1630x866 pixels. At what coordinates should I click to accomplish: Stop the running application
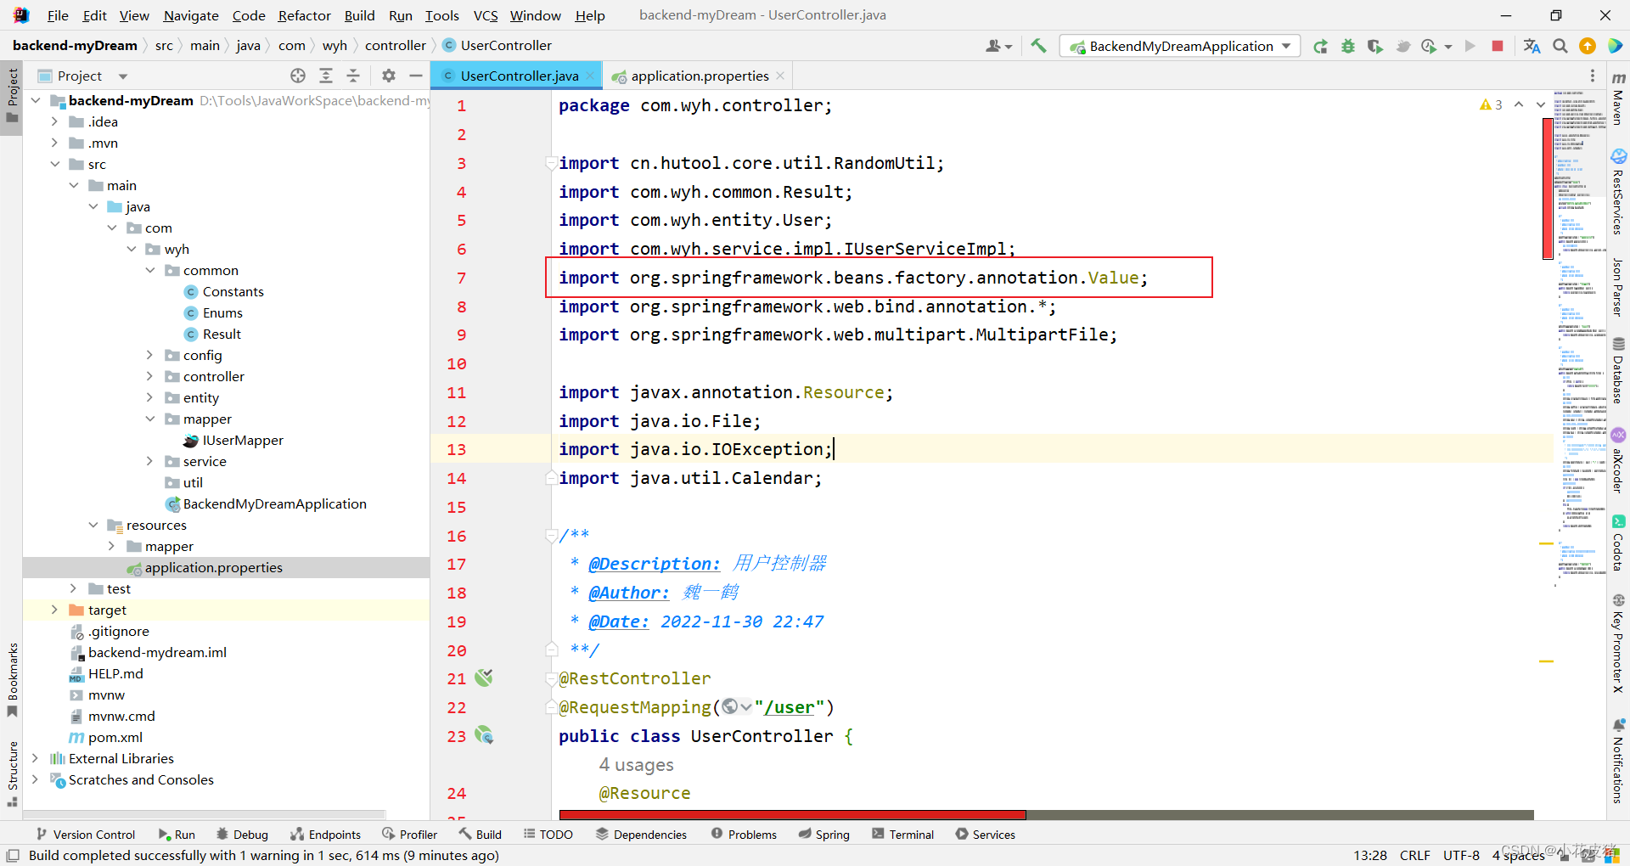pos(1498,46)
